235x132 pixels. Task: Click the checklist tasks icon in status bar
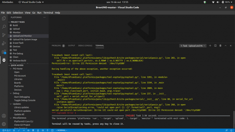[x=43, y=130]
